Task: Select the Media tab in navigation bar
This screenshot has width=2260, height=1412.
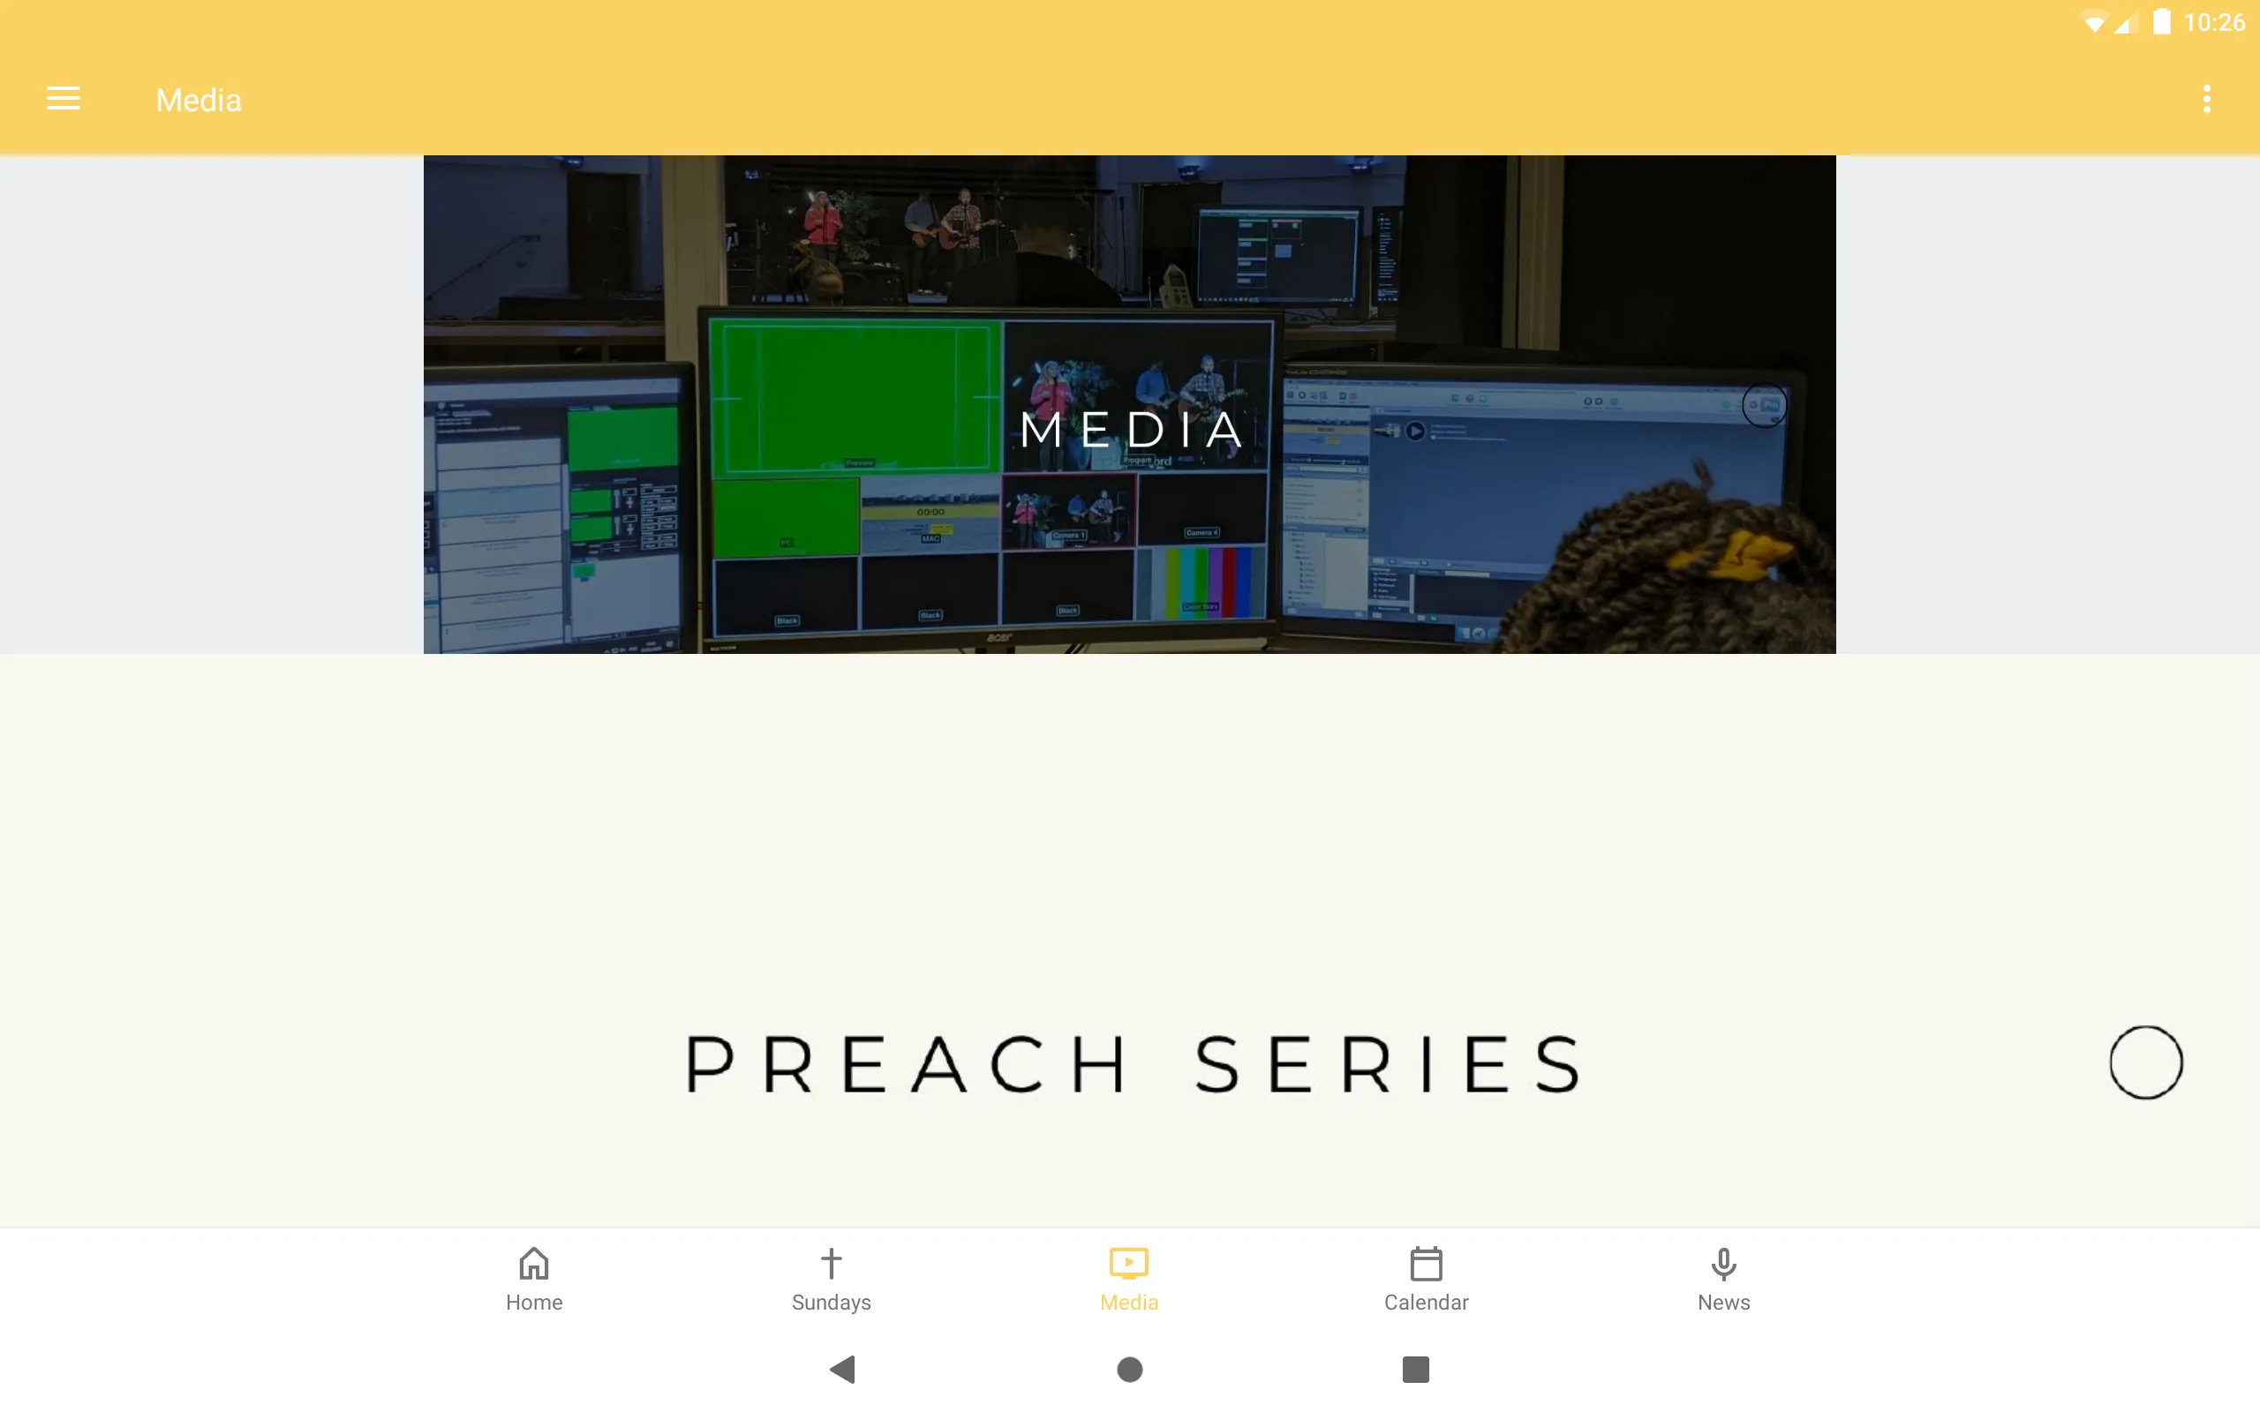Action: click(1129, 1277)
